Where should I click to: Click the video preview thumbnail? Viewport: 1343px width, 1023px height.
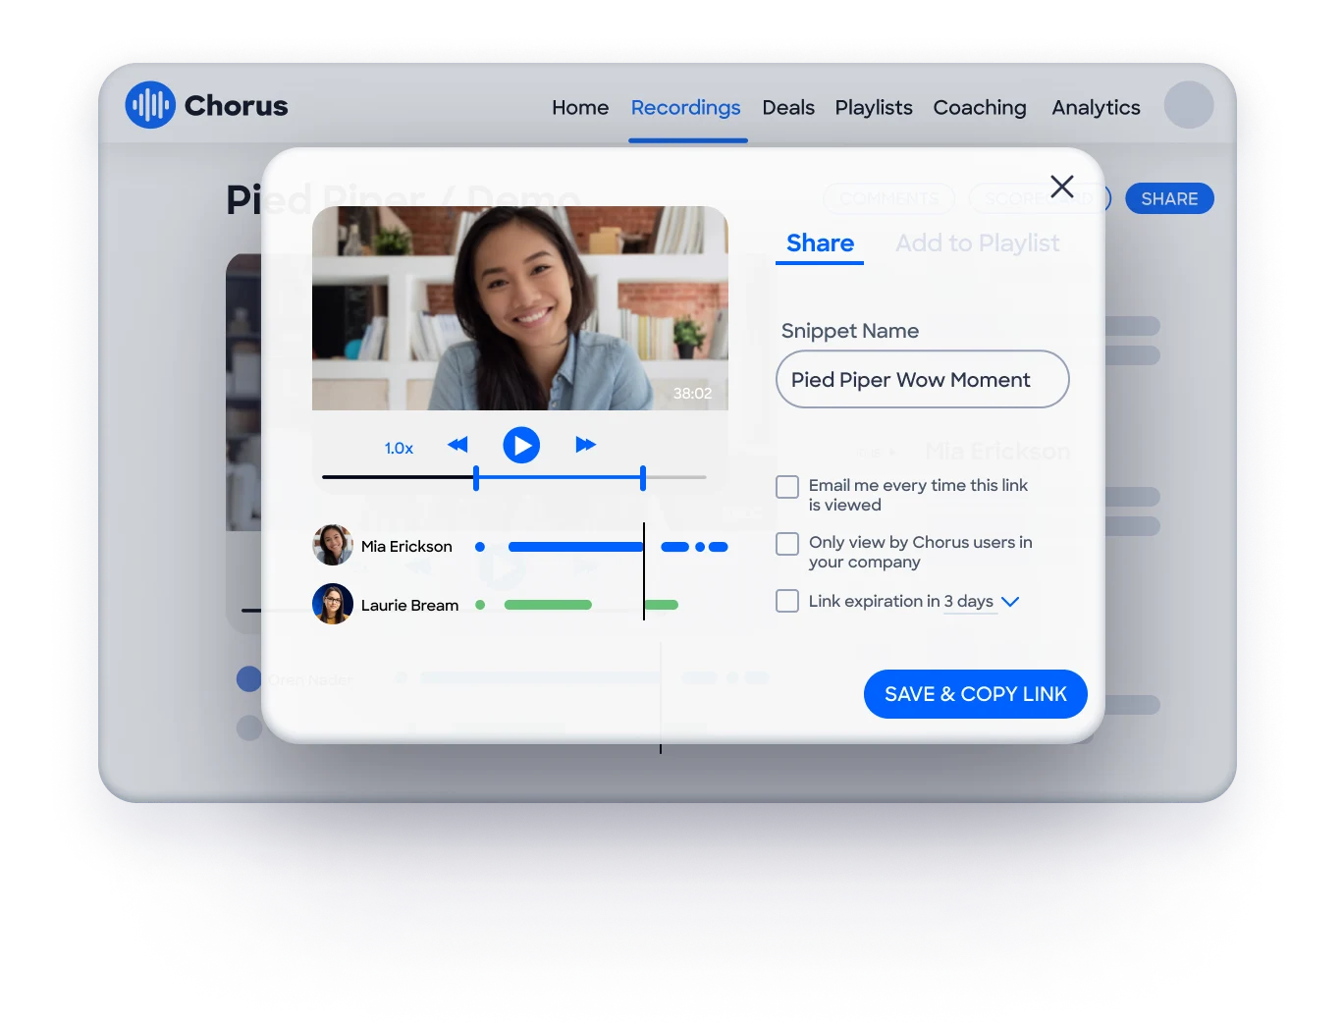pos(520,308)
